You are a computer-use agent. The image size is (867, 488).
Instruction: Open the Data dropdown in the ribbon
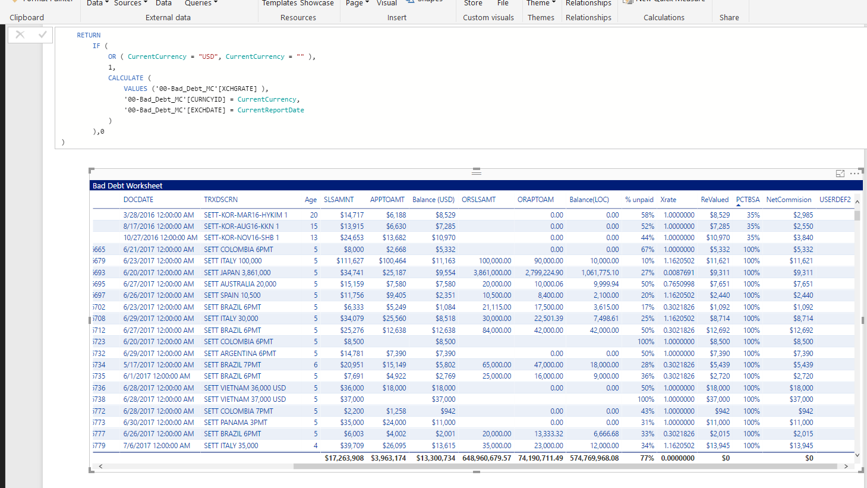pos(97,3)
